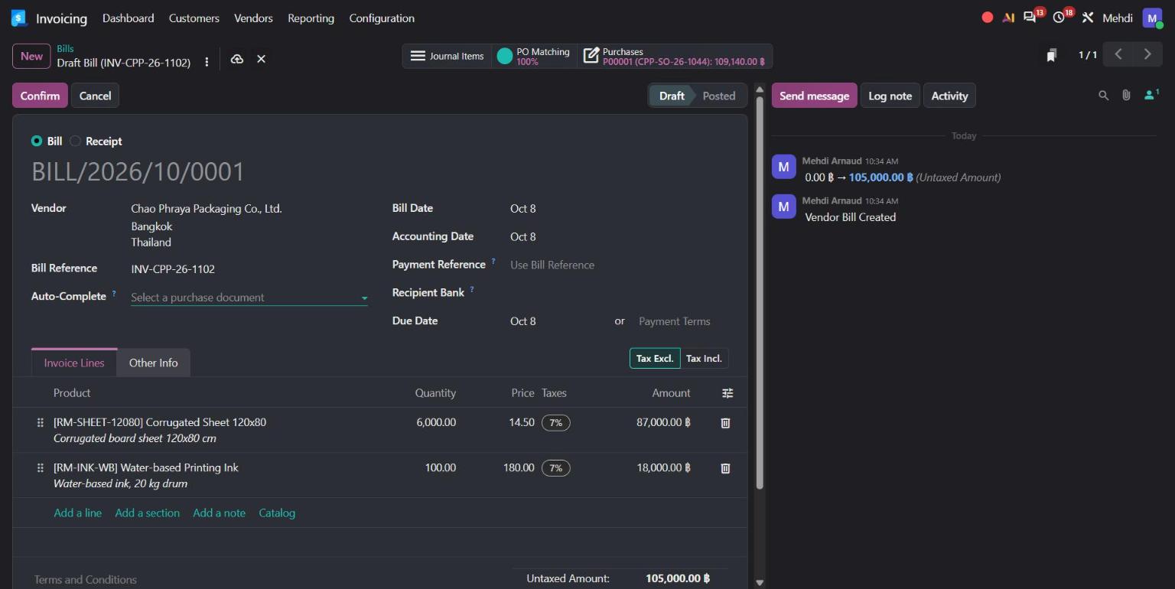Screen dimensions: 1175x589
Task: Open column settings for invoice lines
Action: (727, 393)
